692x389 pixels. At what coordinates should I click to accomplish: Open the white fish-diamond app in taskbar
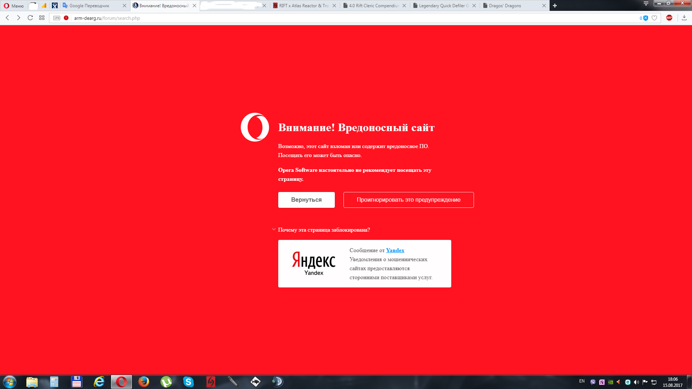pyautogui.click(x=256, y=382)
